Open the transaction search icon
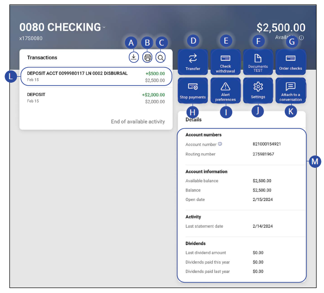324x293 pixels. point(161,57)
